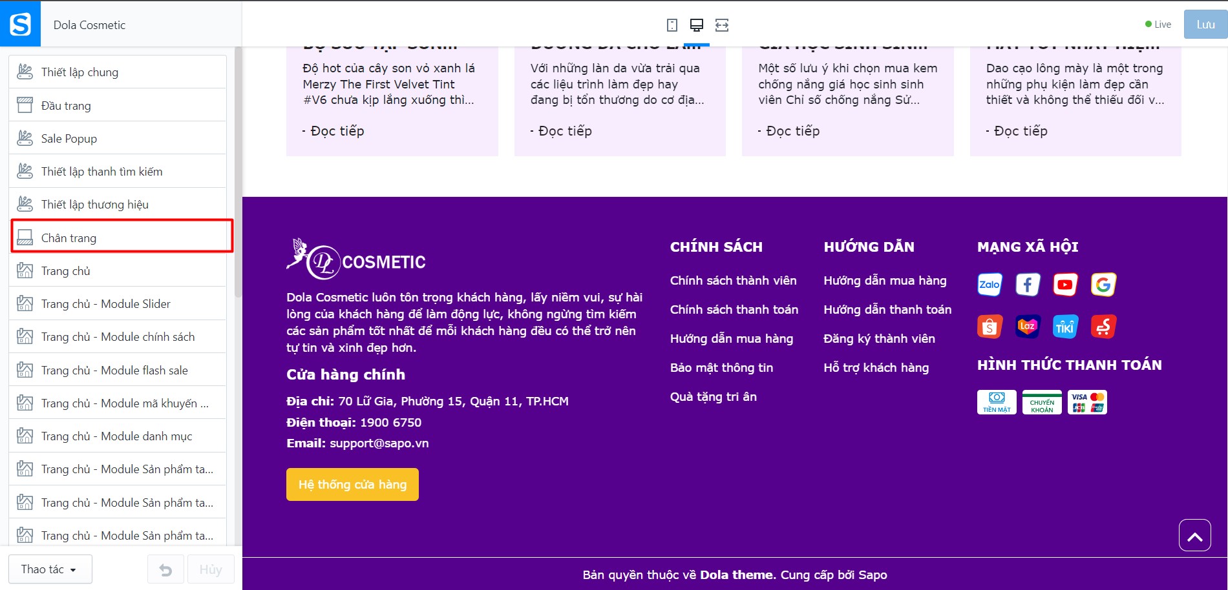Click icon beside Trang chủ - Module flash sale
This screenshot has height=590, width=1228.
tap(25, 370)
